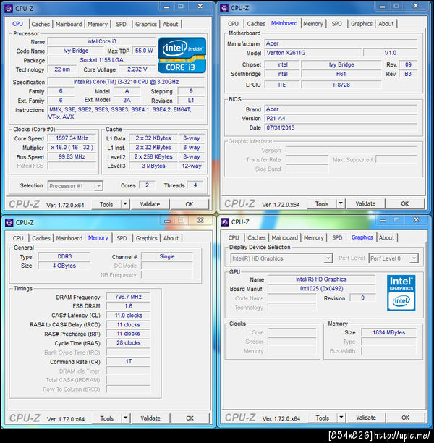Click Cycle Time value 28 clocks

pos(129,343)
